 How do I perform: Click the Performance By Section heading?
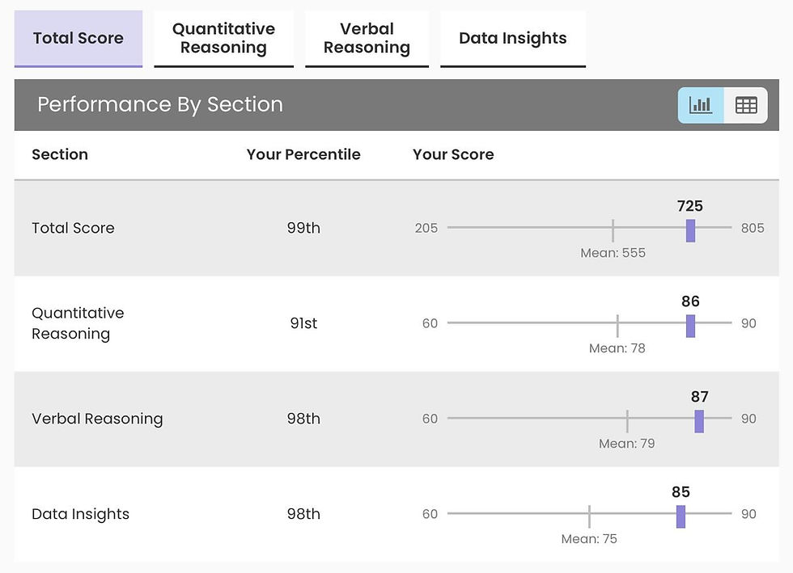[x=160, y=104]
